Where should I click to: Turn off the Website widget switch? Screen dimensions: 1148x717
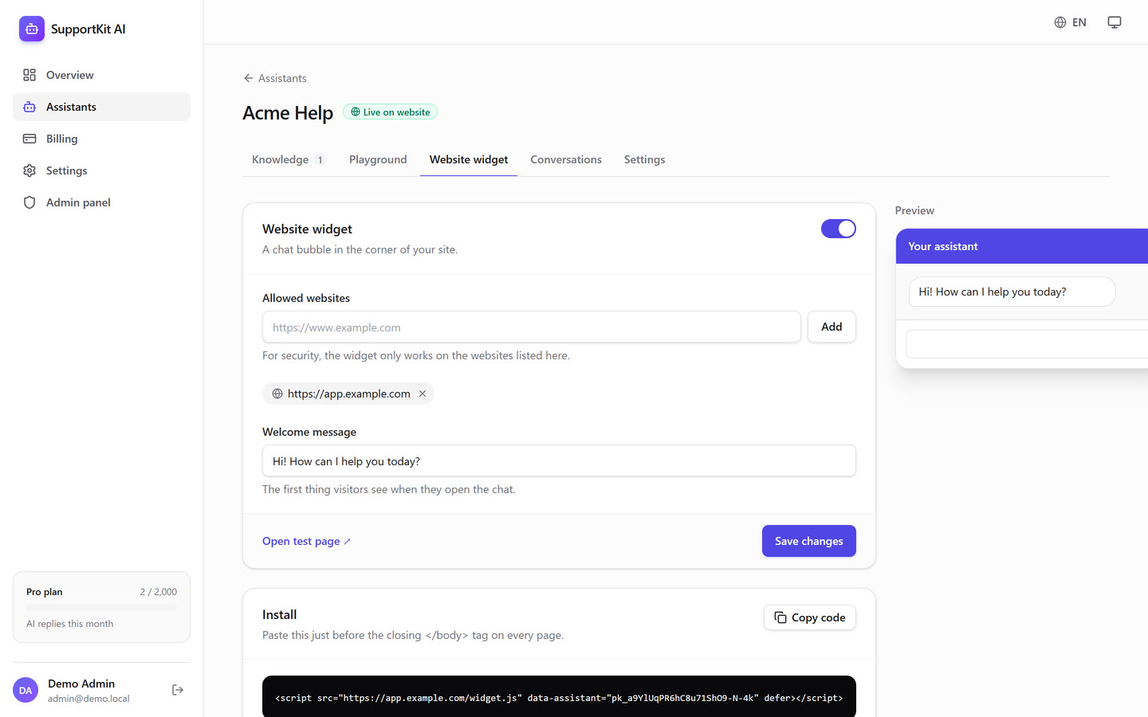pos(839,229)
